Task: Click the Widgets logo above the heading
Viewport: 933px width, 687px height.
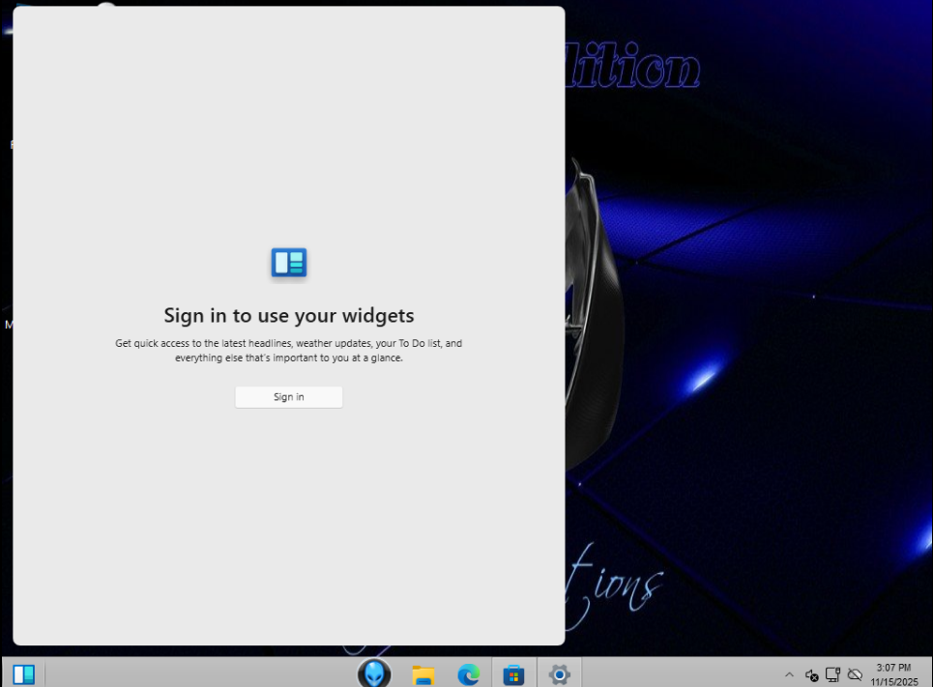Action: pyautogui.click(x=288, y=262)
